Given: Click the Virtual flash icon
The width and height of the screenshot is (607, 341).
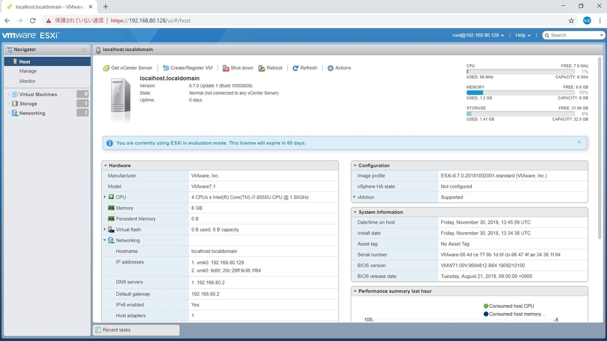Looking at the screenshot, I should pos(111,229).
